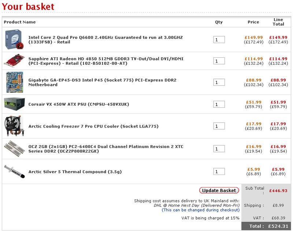Viewport: 293px width, 233px height.
Task: Click the Arctic Cooling Freezer 7 image
Action: 15,126
